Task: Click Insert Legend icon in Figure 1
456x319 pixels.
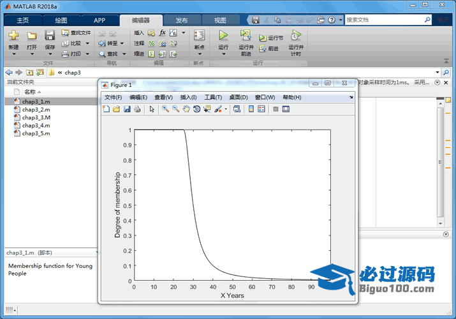Action: tap(261, 109)
